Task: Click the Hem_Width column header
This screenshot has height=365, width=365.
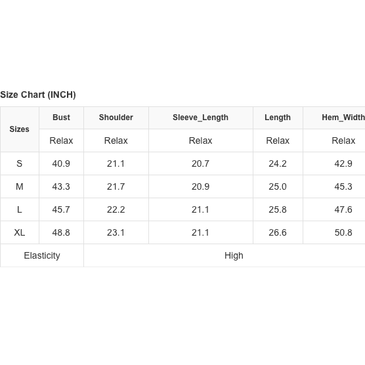Action: 343,118
